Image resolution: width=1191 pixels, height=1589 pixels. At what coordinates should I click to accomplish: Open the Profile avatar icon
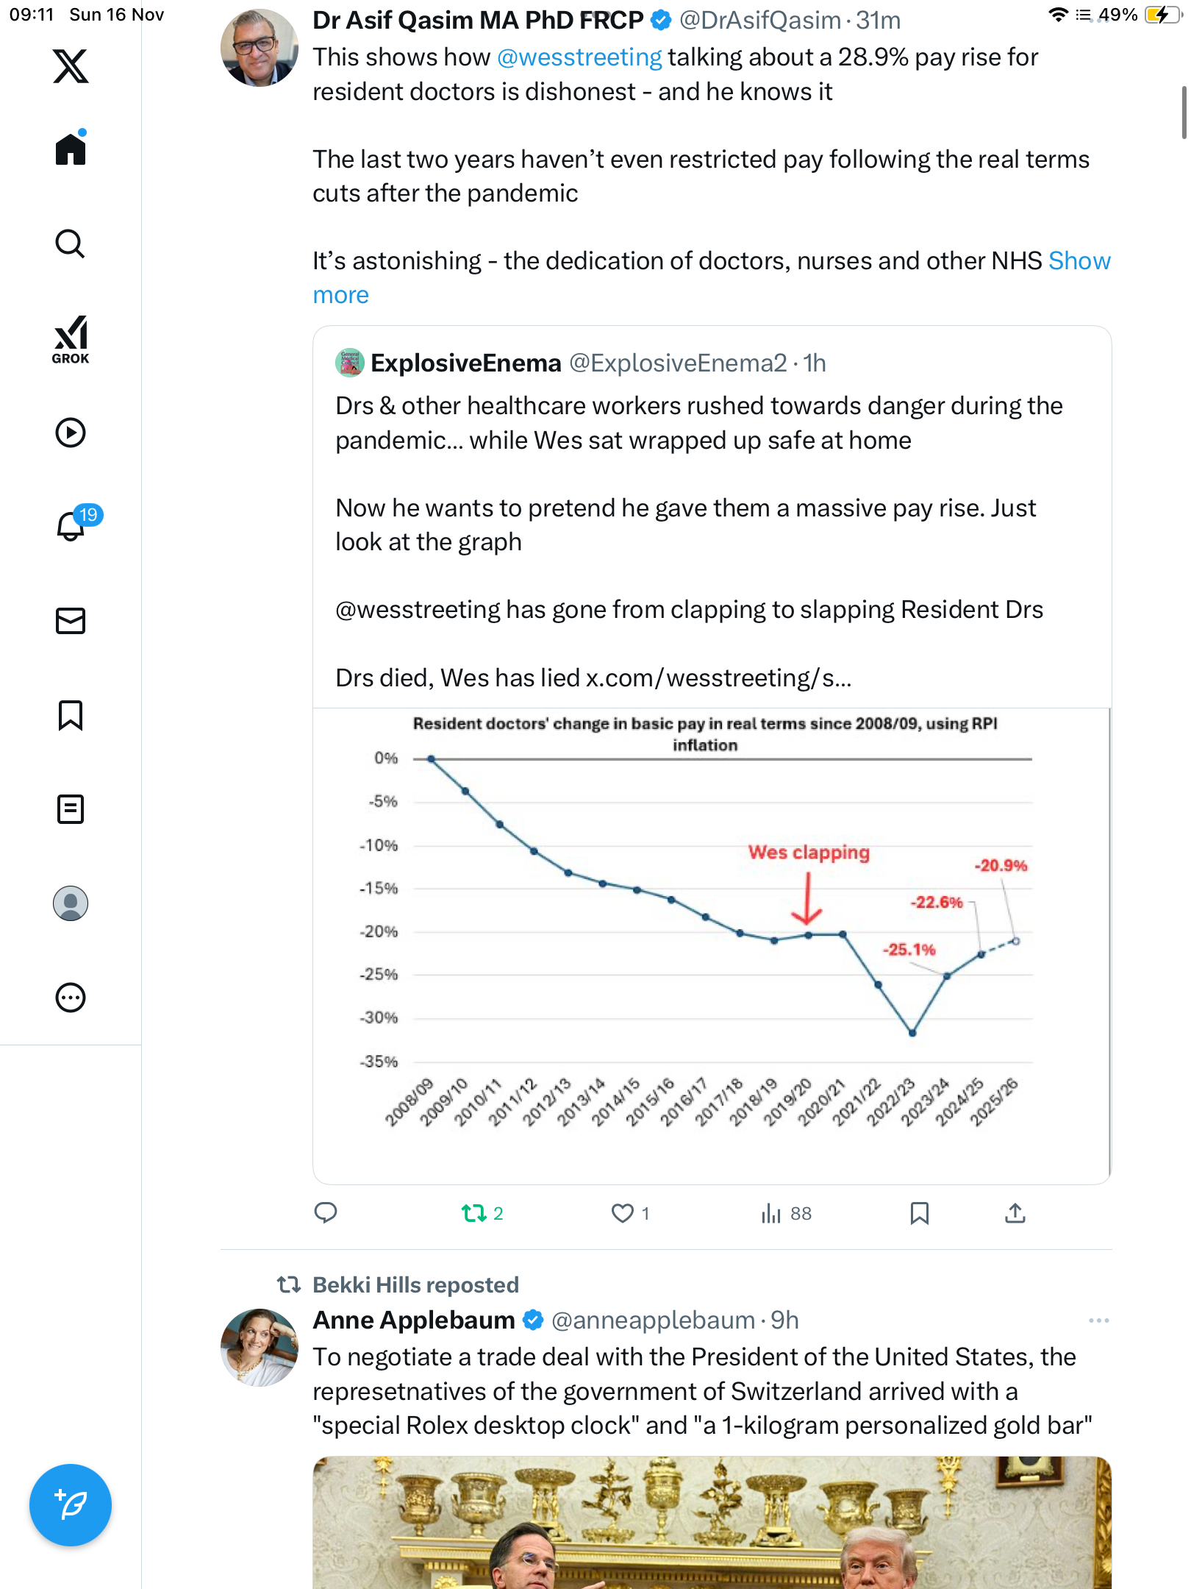[71, 903]
